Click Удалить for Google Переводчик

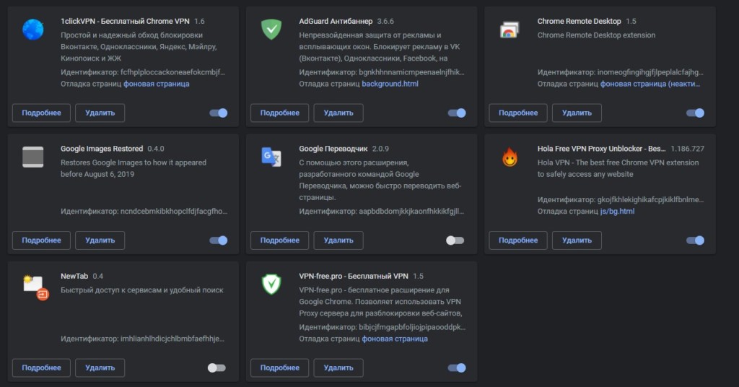338,240
